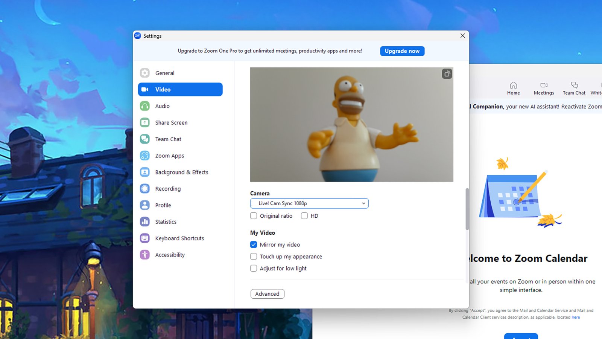Open Background & Effects settings tab
The height and width of the screenshot is (339, 602).
tap(180, 172)
